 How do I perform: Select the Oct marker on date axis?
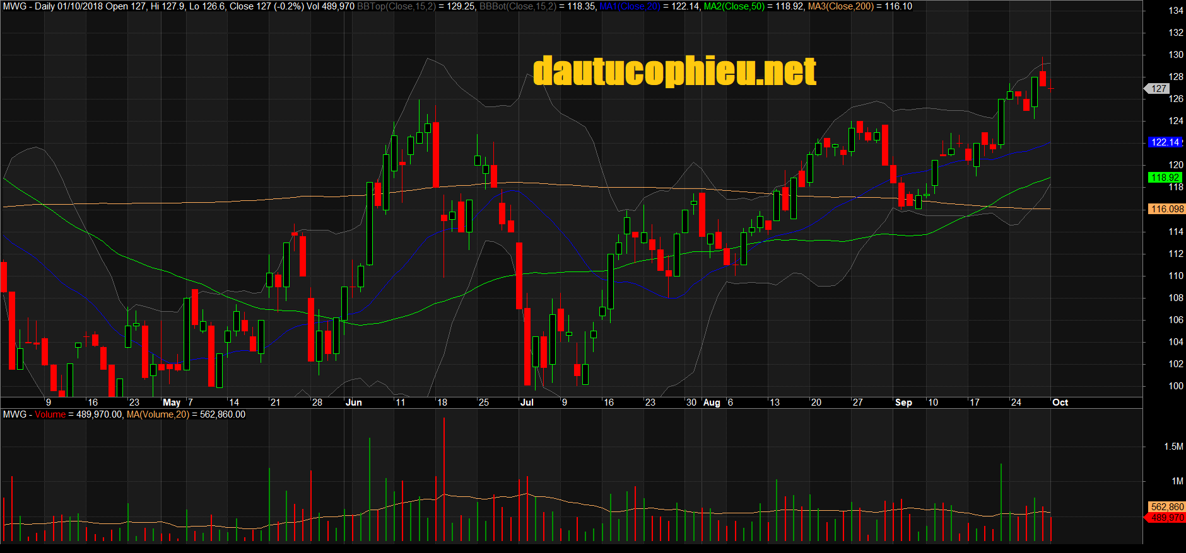(1060, 402)
